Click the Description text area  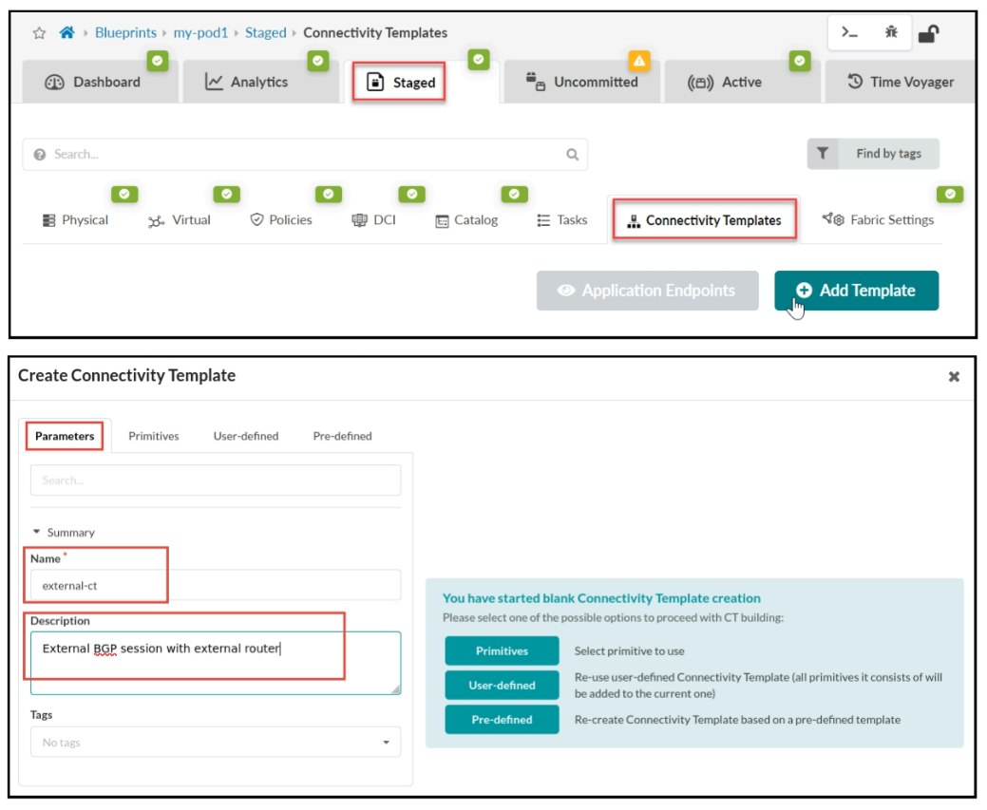(x=216, y=662)
